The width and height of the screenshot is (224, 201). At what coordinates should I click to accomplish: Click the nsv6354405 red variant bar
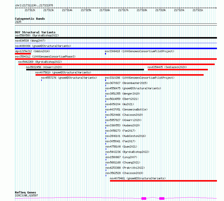click(x=178, y=70)
